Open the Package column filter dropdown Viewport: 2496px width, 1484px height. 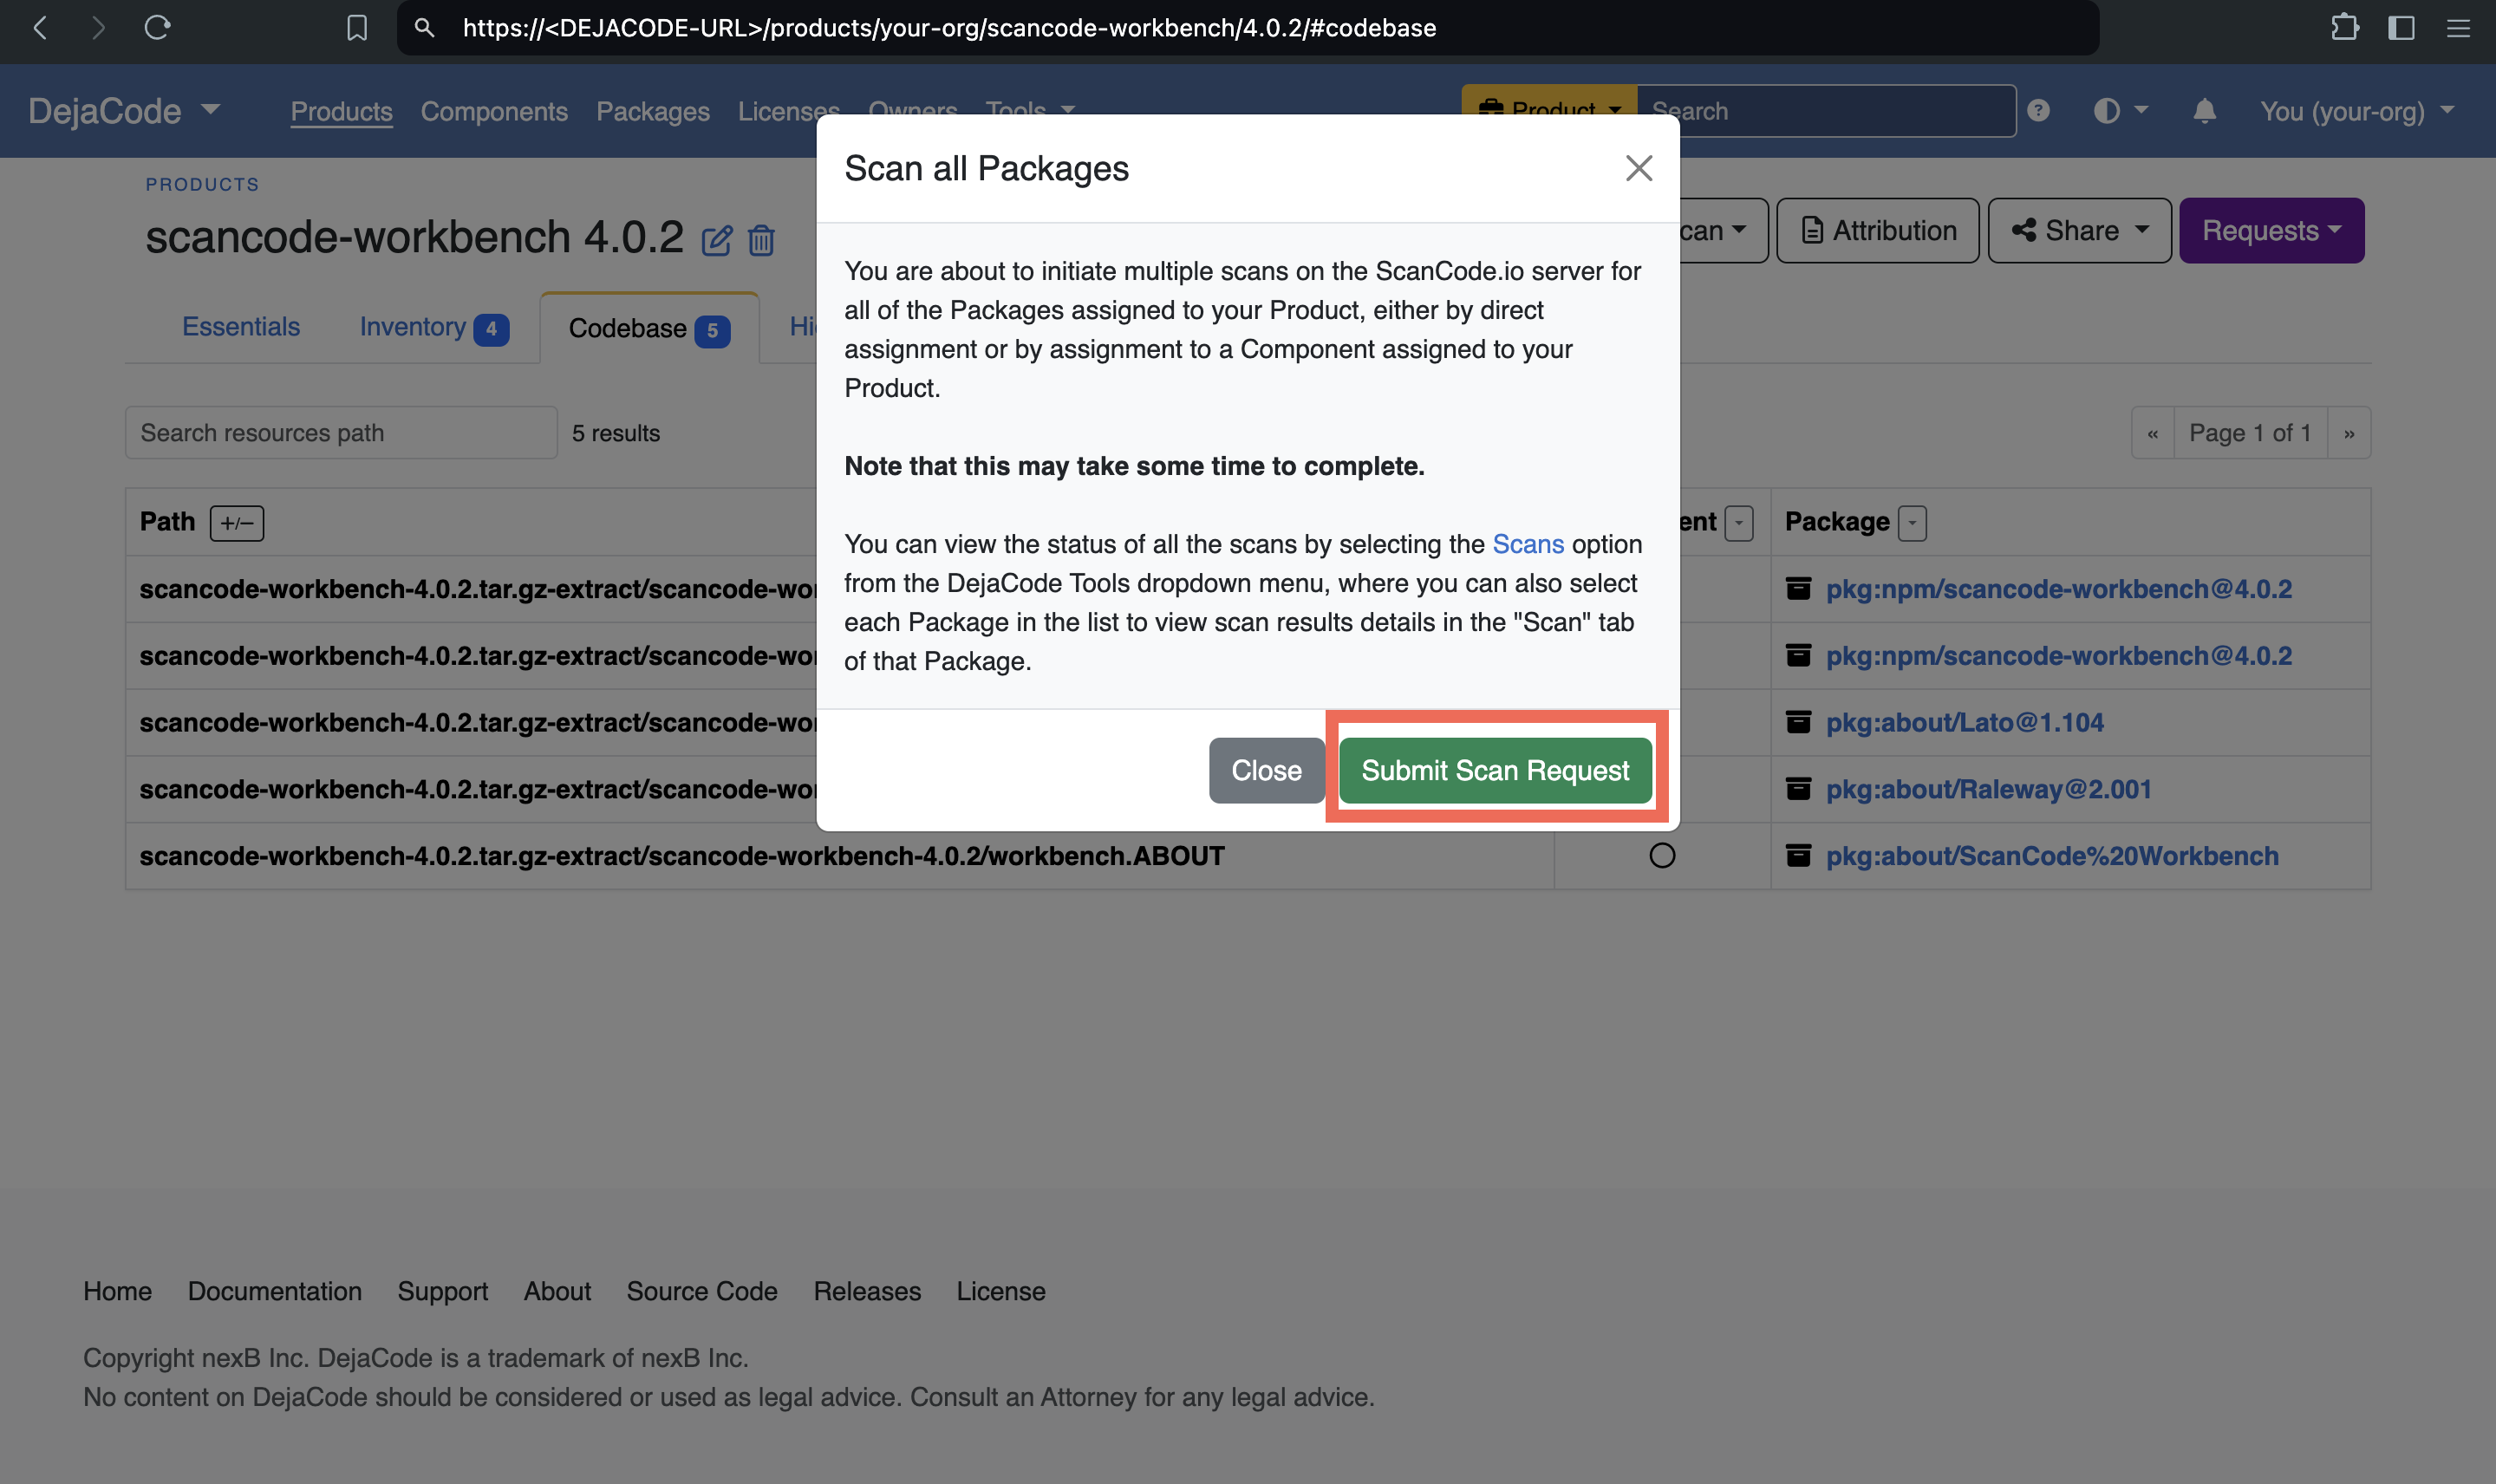pyautogui.click(x=1912, y=523)
